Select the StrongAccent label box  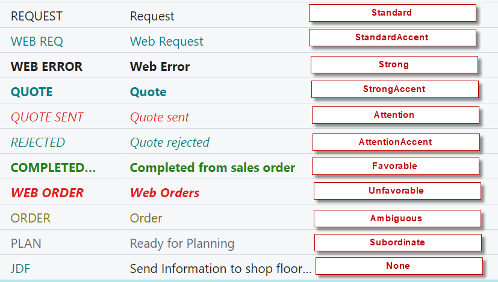394,90
